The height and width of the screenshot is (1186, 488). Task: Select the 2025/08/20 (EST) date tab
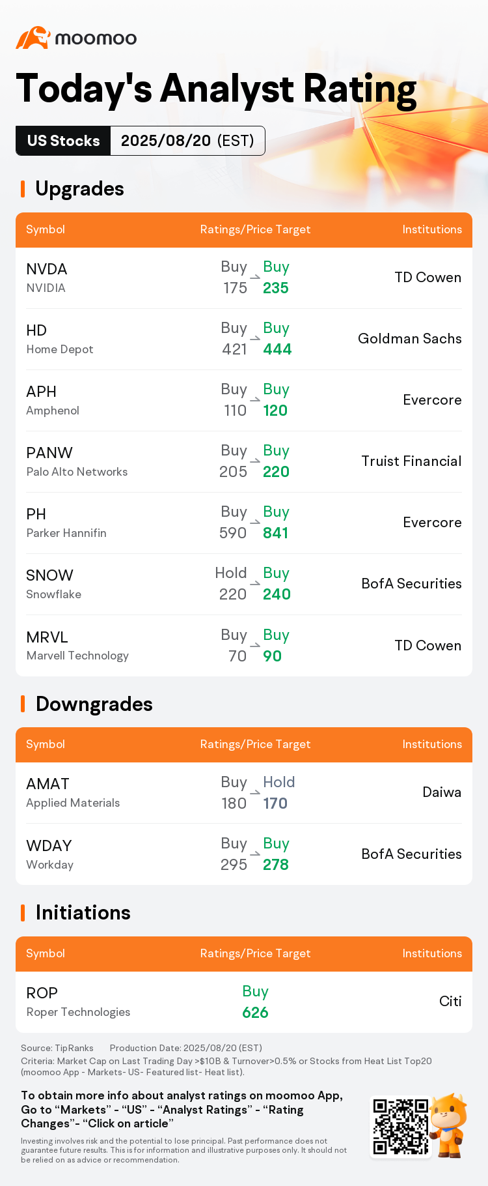tap(187, 141)
